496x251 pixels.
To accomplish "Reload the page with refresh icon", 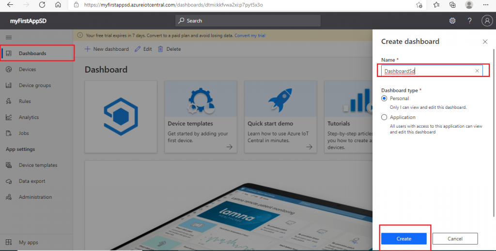I will (x=42, y=5).
